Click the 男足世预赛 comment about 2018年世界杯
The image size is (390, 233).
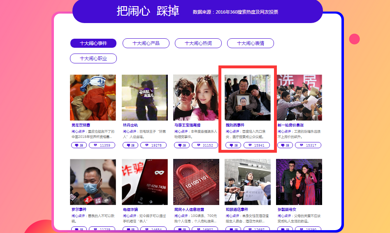[93, 134]
